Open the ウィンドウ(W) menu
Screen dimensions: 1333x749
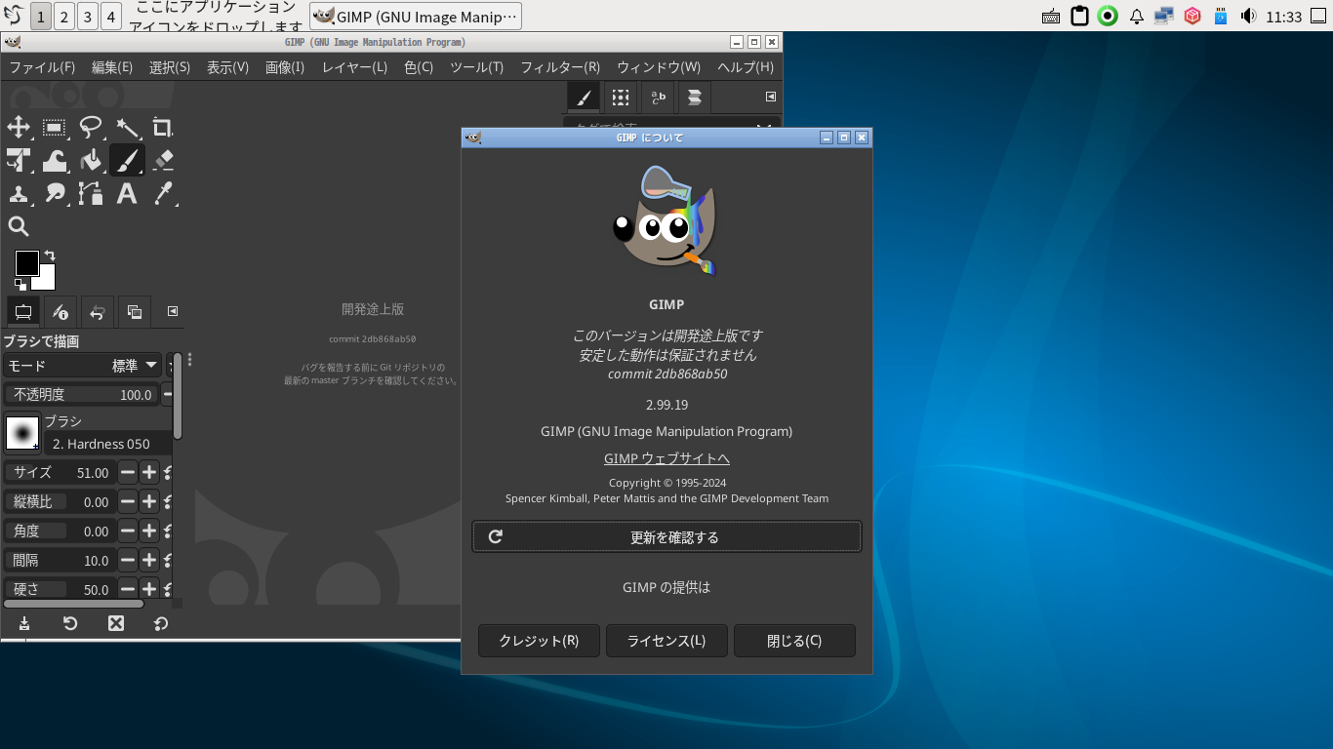(659, 67)
